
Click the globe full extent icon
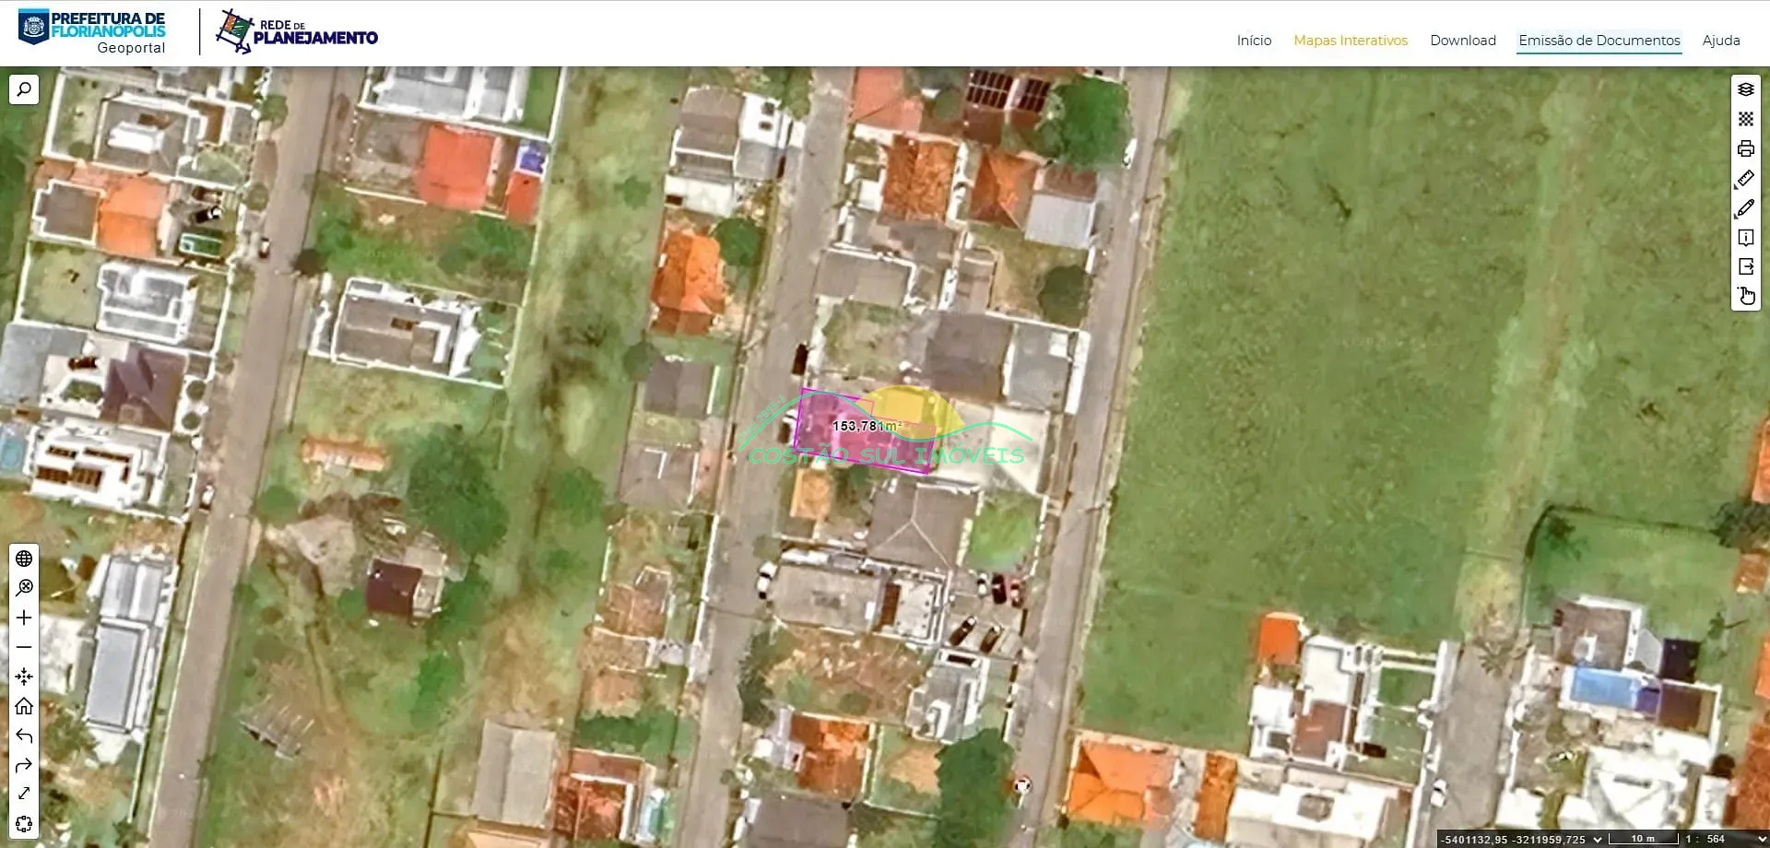pyautogui.click(x=24, y=559)
